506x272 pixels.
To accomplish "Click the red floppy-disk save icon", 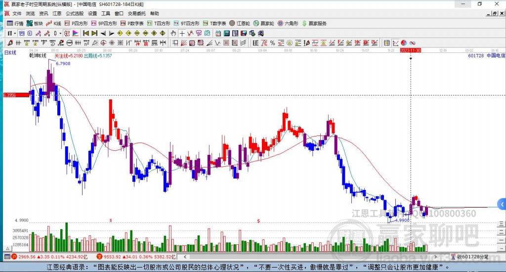I will (x=244, y=33).
